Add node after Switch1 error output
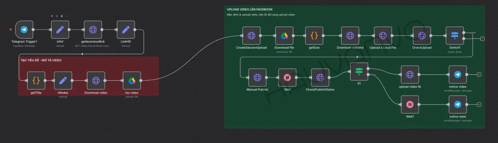498x143 pixels. pyautogui.click(x=482, y=38)
